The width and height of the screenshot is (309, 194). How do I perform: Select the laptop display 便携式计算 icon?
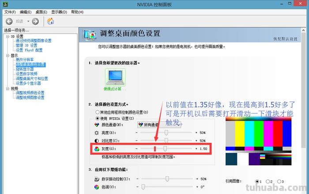(x=115, y=77)
